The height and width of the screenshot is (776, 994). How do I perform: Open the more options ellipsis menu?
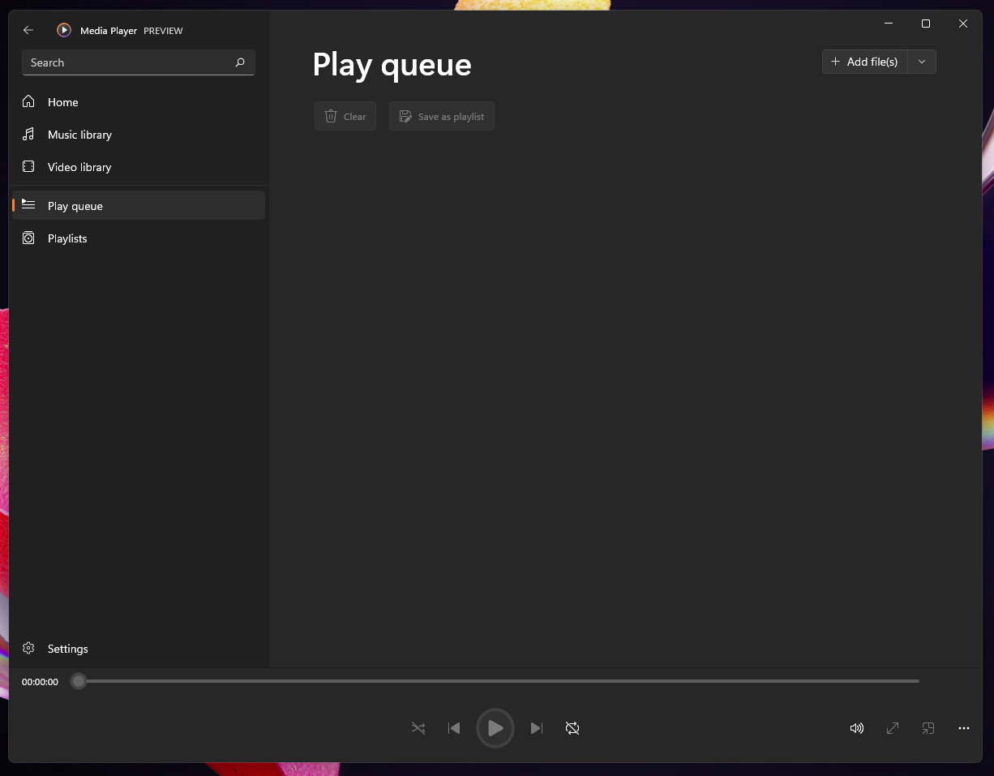(x=964, y=728)
